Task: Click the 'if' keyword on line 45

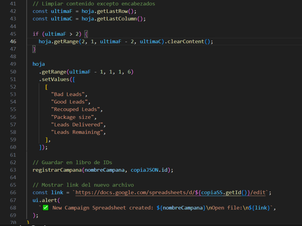Action: click(36, 34)
